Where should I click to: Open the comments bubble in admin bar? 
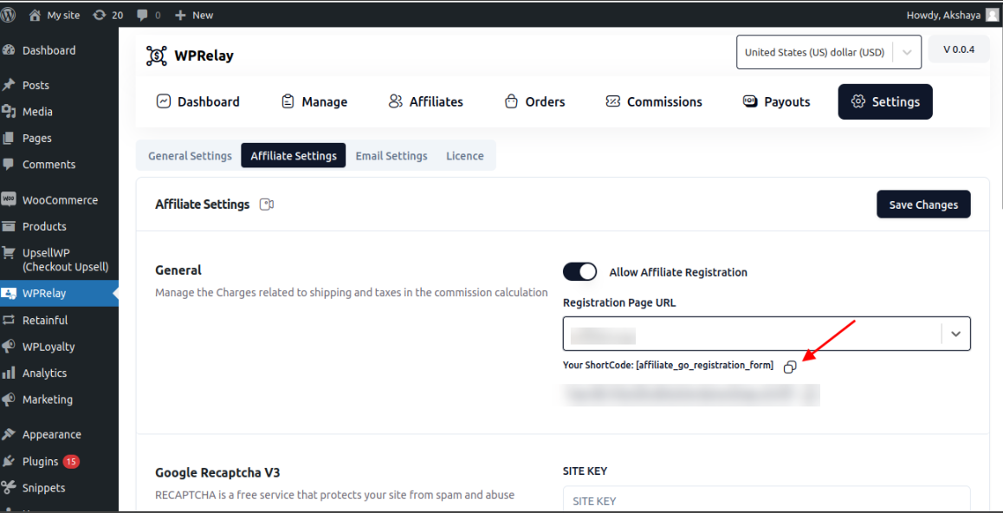point(149,15)
